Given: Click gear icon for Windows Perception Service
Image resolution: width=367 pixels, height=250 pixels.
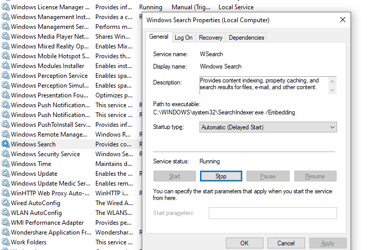Looking at the screenshot, I should pyautogui.click(x=6, y=76).
